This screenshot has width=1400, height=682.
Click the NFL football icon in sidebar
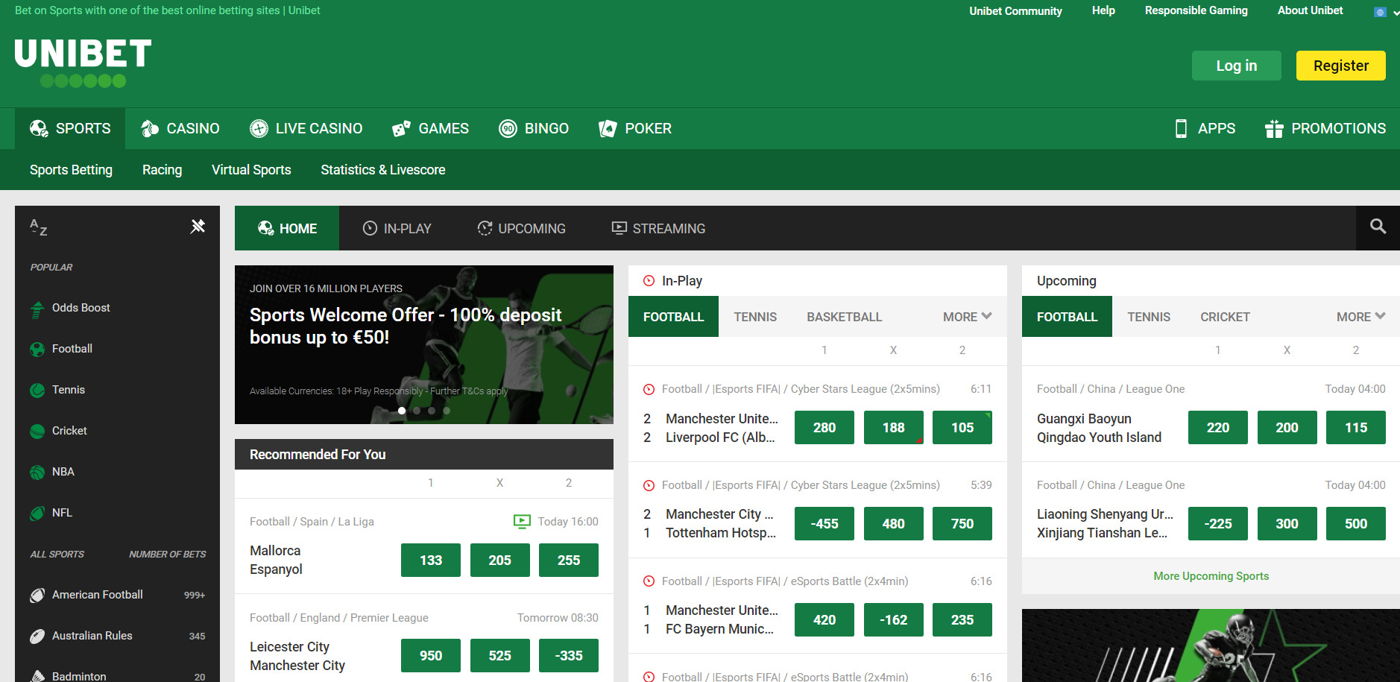(x=37, y=513)
